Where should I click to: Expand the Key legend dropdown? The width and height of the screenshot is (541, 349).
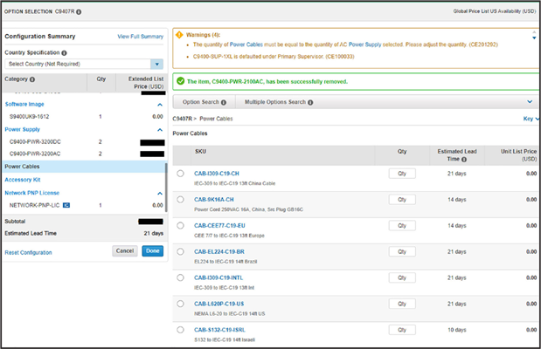coord(531,119)
